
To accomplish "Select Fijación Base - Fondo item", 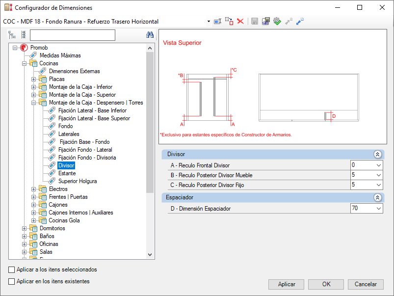I will (x=84, y=142).
